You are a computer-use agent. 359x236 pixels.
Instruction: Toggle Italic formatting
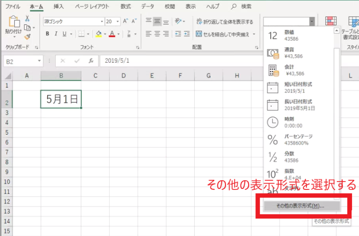[56, 34]
